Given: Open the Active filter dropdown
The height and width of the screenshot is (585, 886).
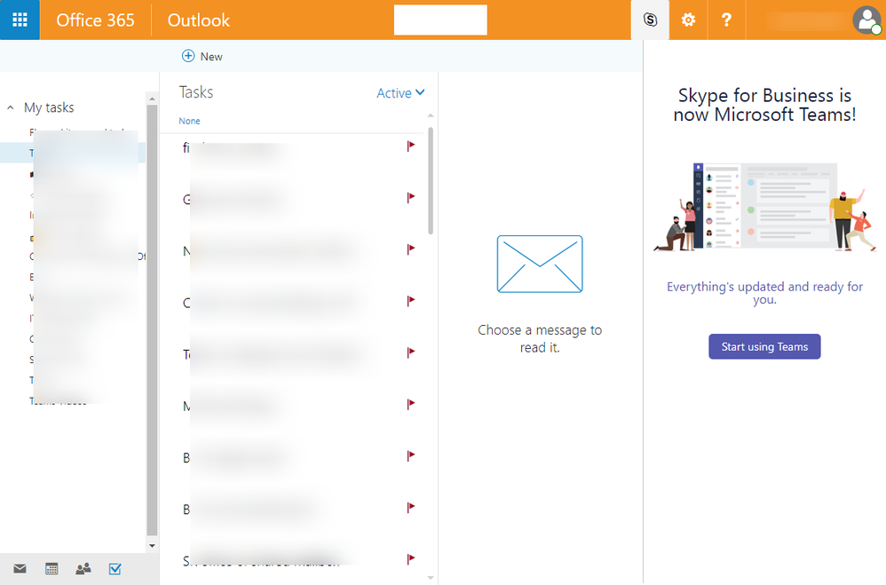Looking at the screenshot, I should click(400, 92).
